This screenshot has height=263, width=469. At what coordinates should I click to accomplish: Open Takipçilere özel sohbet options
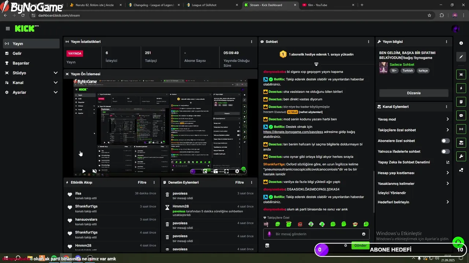point(414,130)
